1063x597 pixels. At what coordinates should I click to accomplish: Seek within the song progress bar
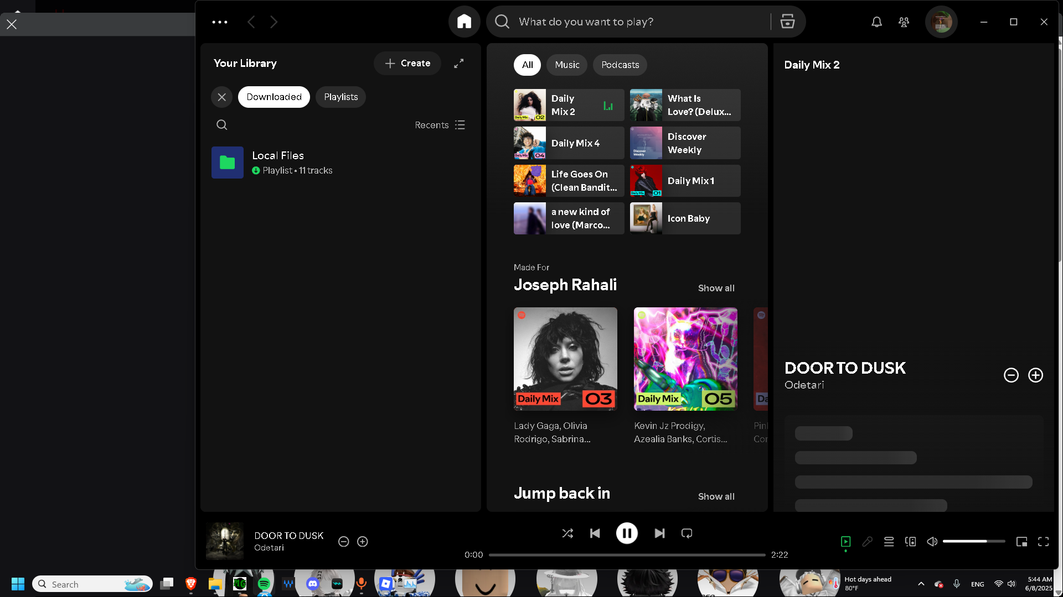tap(627, 555)
